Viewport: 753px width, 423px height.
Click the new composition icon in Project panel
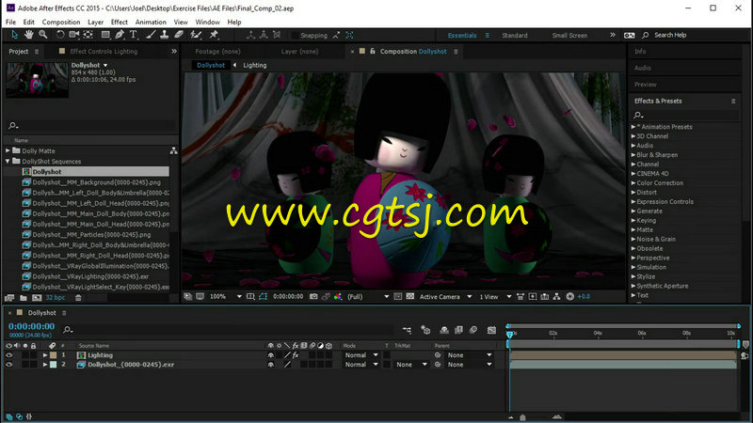[37, 298]
